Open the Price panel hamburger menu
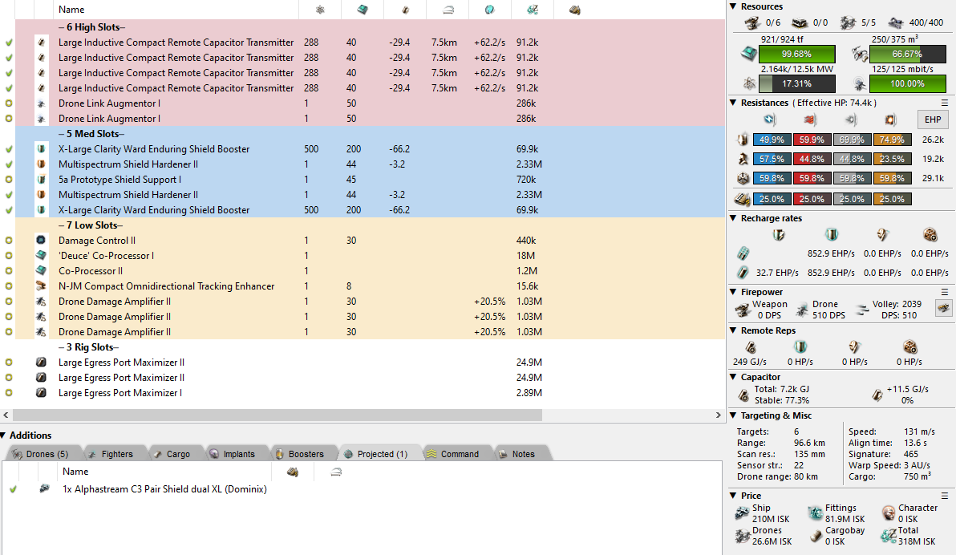 coord(944,496)
